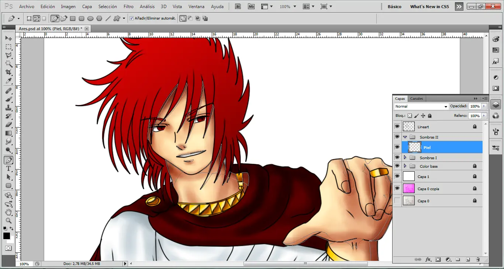Choose the Custom Shape option
This screenshot has height=269, width=504.
pos(117,18)
